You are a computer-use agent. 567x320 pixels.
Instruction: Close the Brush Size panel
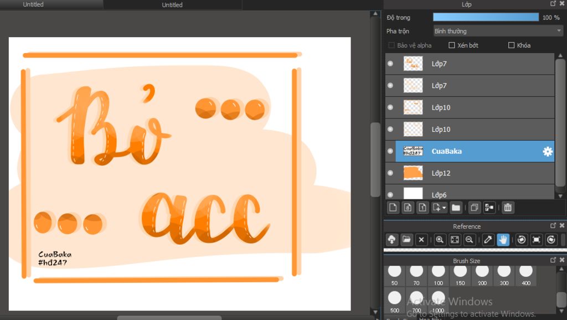pos(562,260)
